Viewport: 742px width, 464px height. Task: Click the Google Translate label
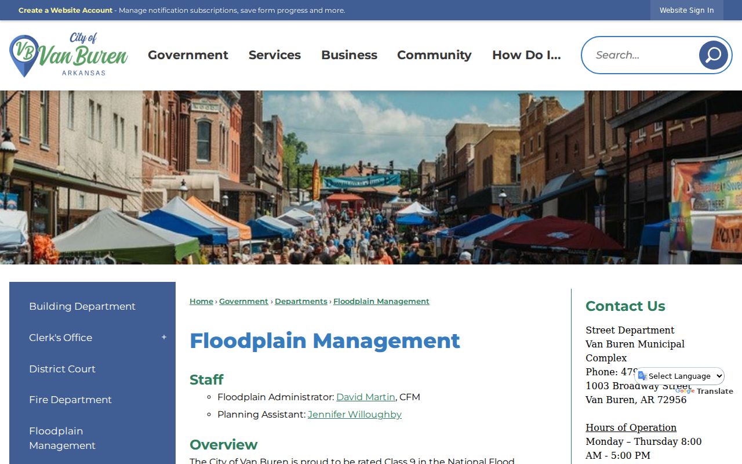704,391
